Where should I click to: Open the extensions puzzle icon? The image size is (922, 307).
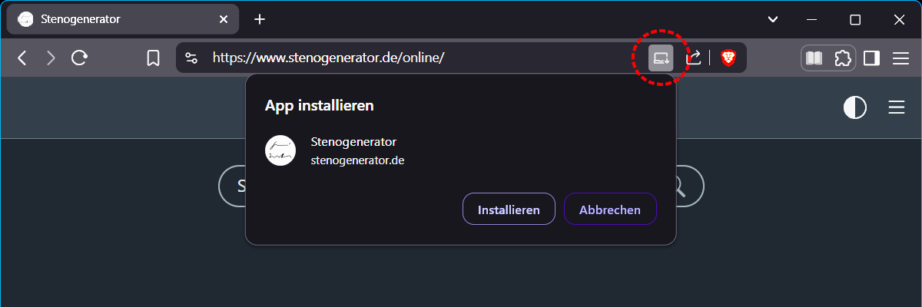(843, 58)
